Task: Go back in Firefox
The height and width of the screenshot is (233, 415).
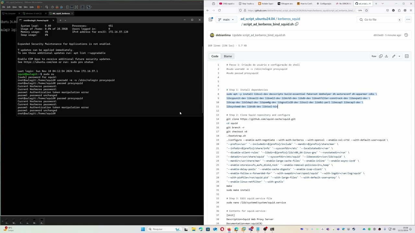Action: tap(208, 10)
